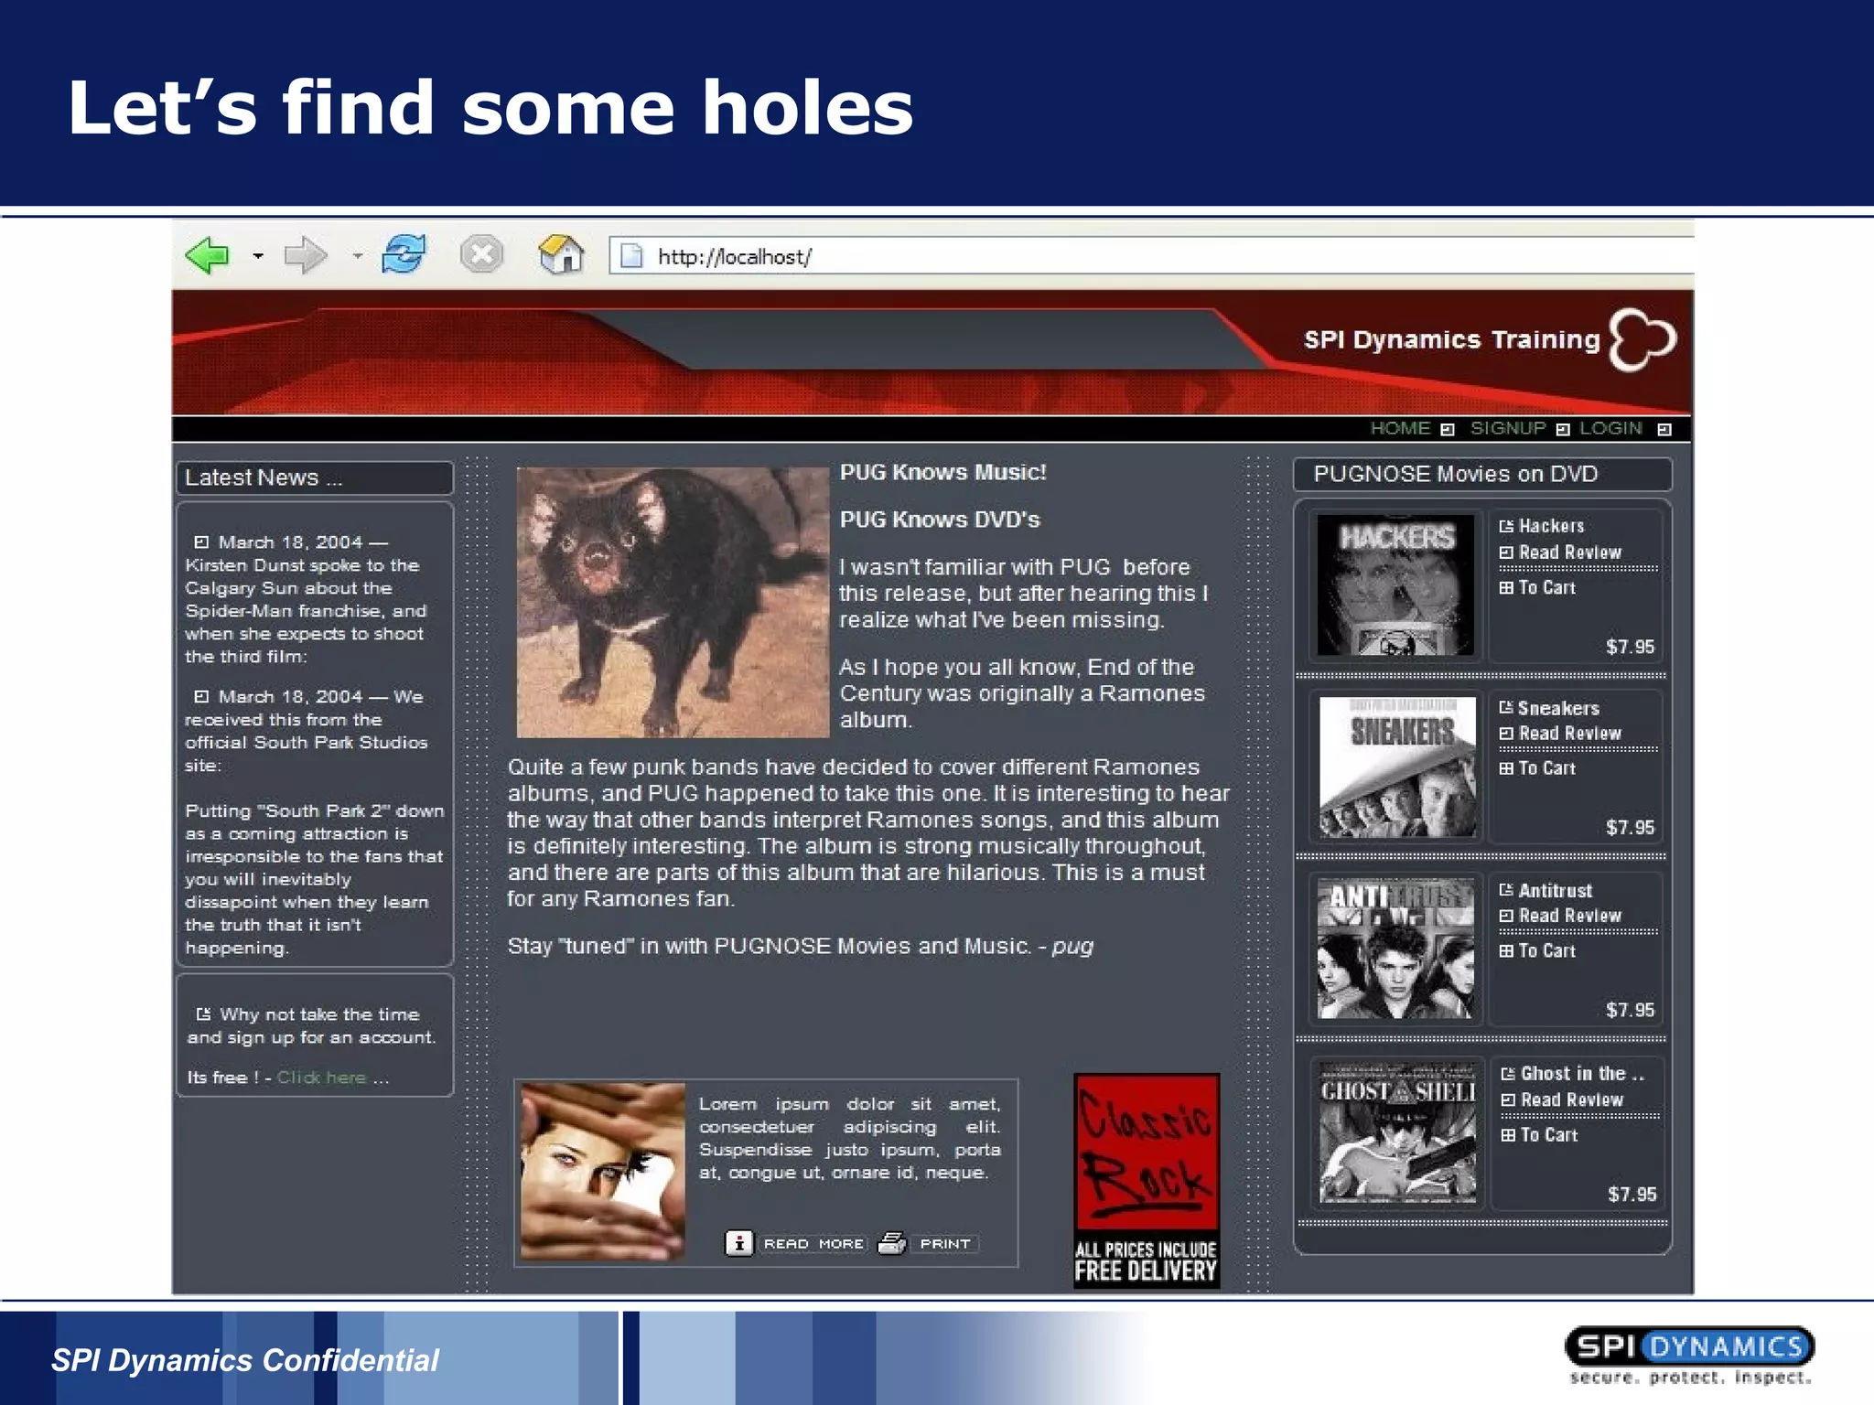The height and width of the screenshot is (1405, 1874).
Task: Click the second 'March 18, 2004' South Park bullet icon
Action: click(x=201, y=696)
